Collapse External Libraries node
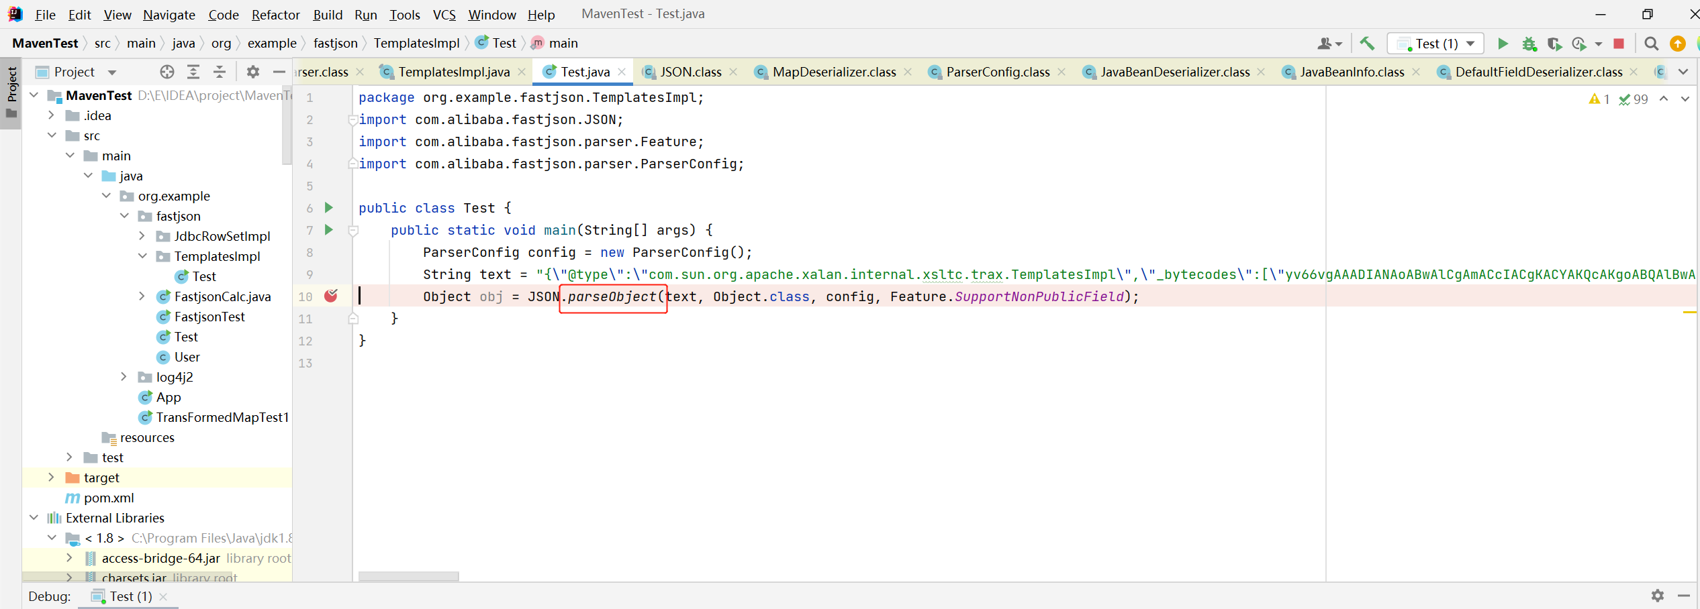This screenshot has height=609, width=1700. point(34,518)
